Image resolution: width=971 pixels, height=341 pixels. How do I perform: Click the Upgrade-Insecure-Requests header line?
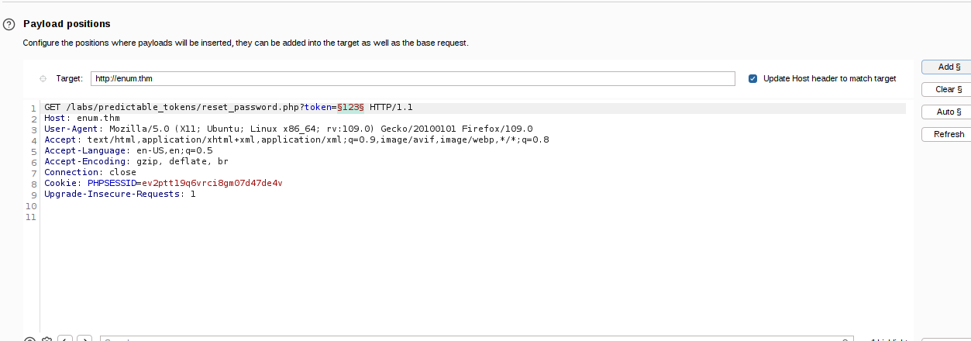120,194
